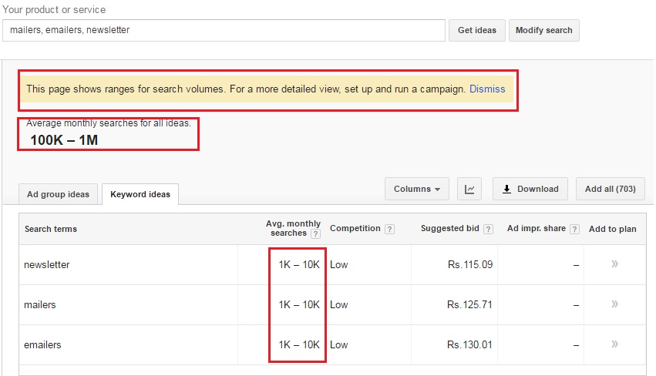Open the Columns dropdown

point(416,189)
